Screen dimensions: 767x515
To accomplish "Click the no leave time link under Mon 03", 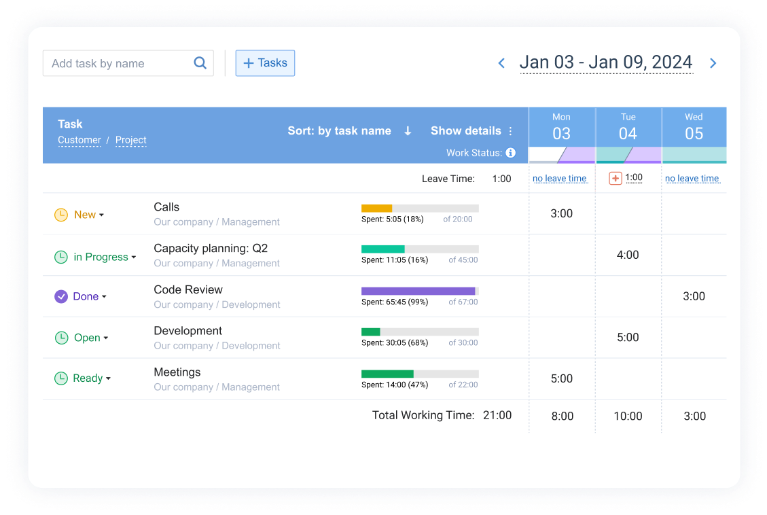I will point(560,179).
